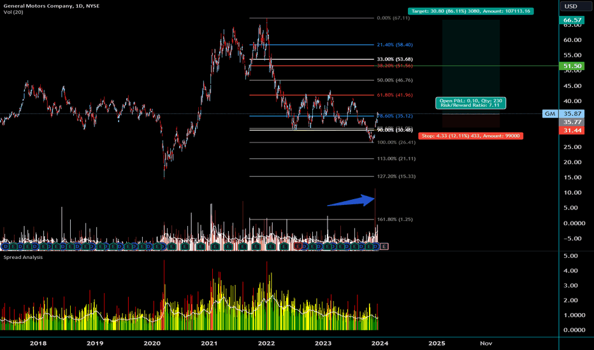Select the 21.40% (58.40) Fibonacci label

[x=395, y=45]
